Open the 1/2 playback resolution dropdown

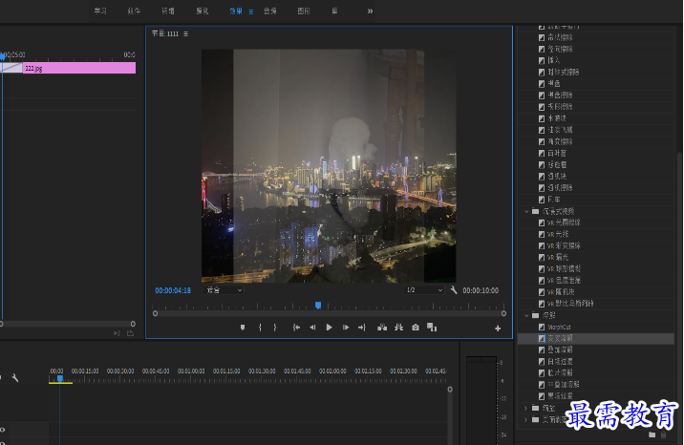tap(424, 290)
